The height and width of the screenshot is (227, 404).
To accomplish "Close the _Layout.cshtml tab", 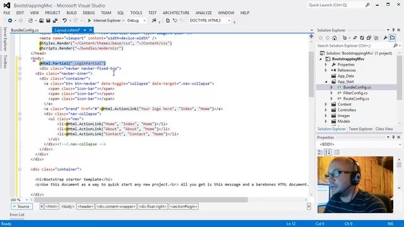I will click(x=90, y=30).
